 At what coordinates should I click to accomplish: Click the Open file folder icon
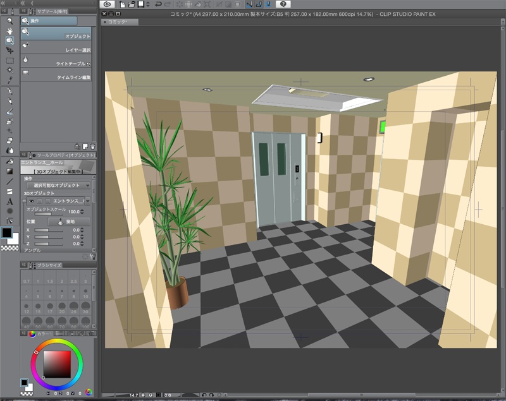(132, 4)
